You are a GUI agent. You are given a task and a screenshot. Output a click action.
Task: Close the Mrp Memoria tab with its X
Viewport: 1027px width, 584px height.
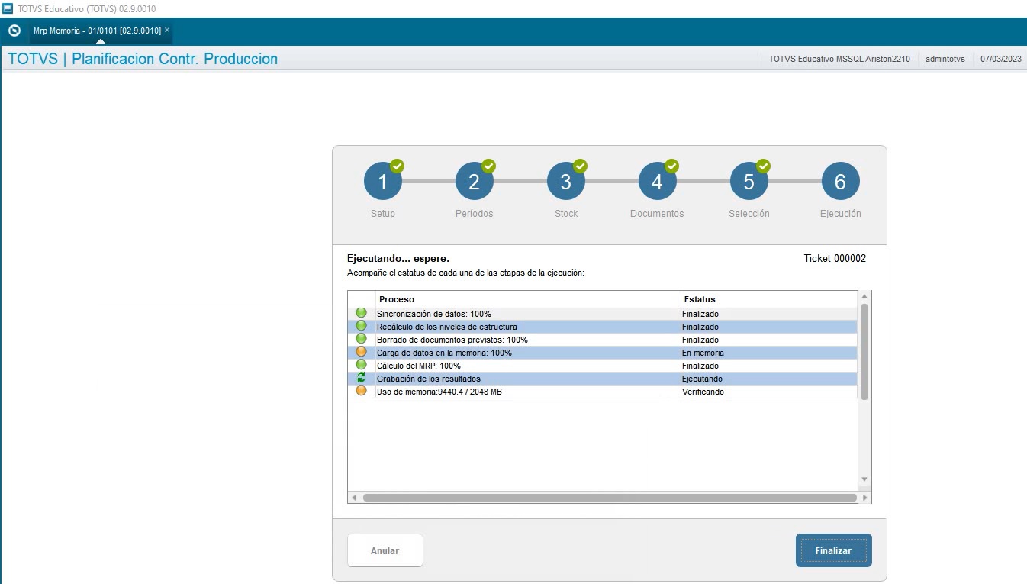pos(167,30)
